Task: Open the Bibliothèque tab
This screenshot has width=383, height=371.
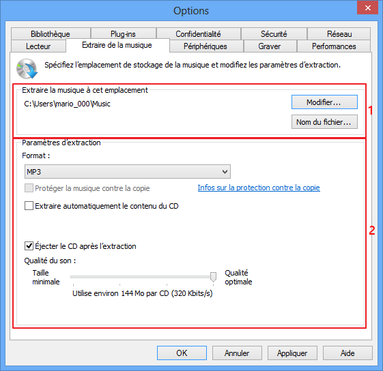Action: click(x=51, y=33)
